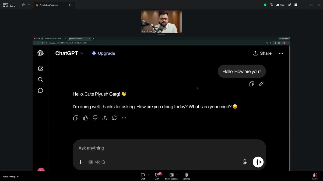Give the response a thumbs up
This screenshot has height=181, width=323.
point(85,118)
